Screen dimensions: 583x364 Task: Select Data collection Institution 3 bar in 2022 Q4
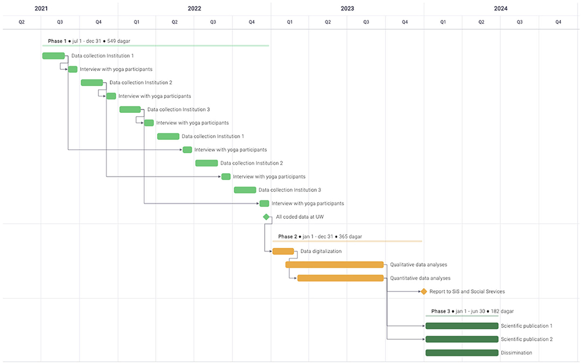click(245, 190)
